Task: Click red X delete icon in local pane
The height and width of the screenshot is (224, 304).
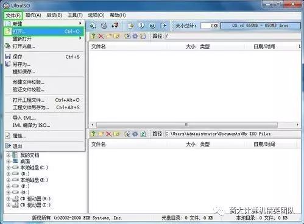Action: (x=109, y=134)
